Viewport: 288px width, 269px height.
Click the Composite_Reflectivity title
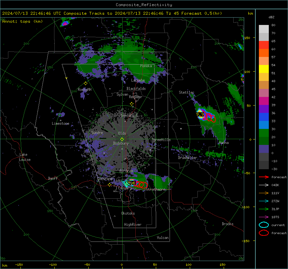(x=144, y=5)
